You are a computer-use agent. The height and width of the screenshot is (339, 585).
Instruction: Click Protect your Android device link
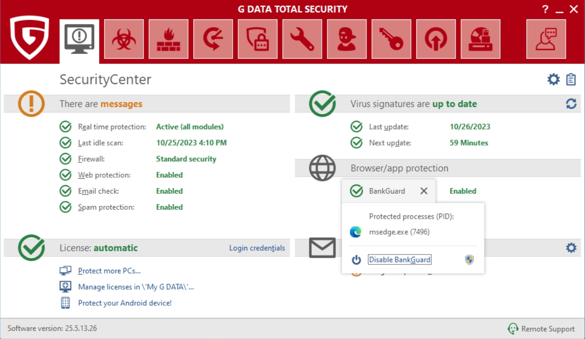click(x=125, y=303)
